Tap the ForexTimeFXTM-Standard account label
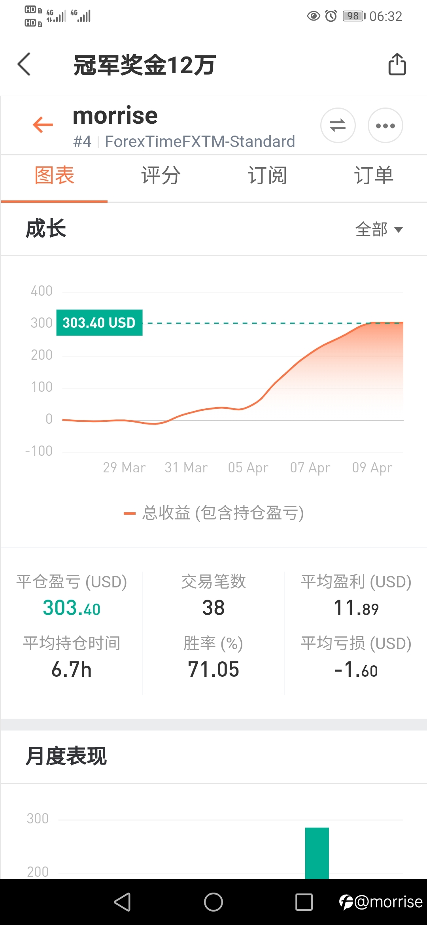 (x=200, y=142)
